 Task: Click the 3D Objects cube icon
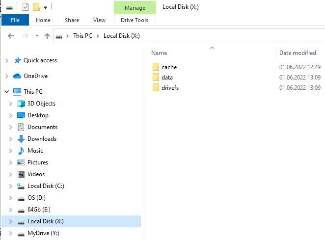pos(21,104)
